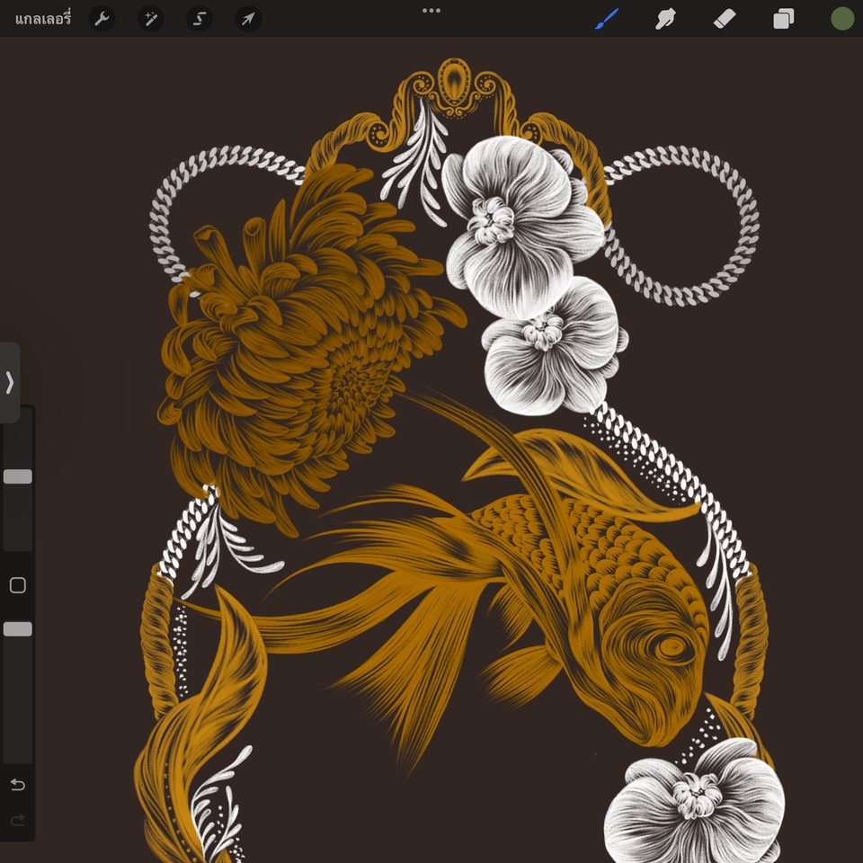Click the brush opacity slider handle
Image resolution: width=863 pixels, height=863 pixels.
coord(18,629)
